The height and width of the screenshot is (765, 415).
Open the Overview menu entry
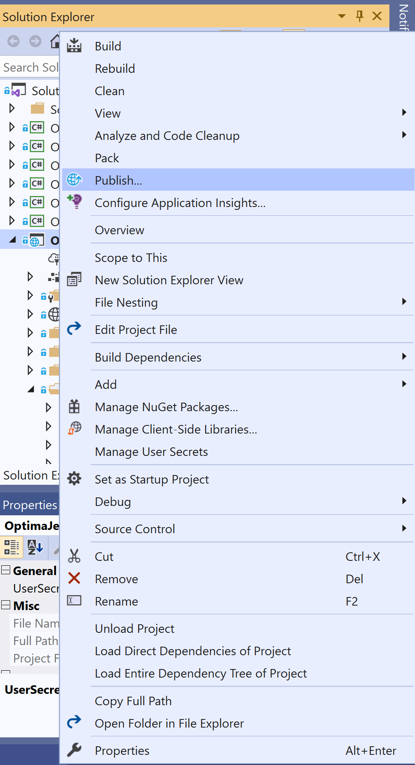pyautogui.click(x=238, y=230)
